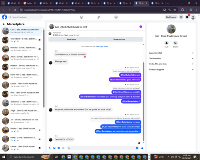Screen dimensions: 200x160
Task: Open the Home feed icon
Action: 82,17
